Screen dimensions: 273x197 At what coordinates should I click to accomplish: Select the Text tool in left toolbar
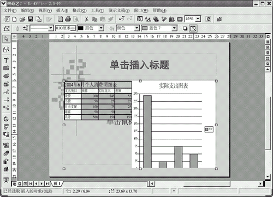pos(6,60)
